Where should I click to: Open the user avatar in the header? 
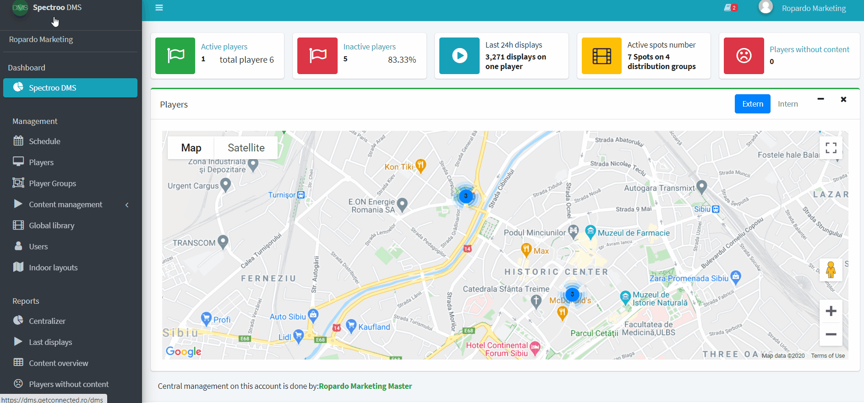coord(766,7)
